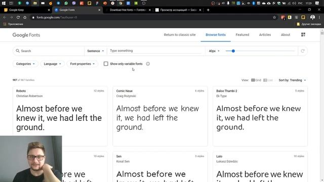Open the Articles tab
Image resolution: width=324 pixels, height=182 pixels.
pyautogui.click(x=265, y=35)
